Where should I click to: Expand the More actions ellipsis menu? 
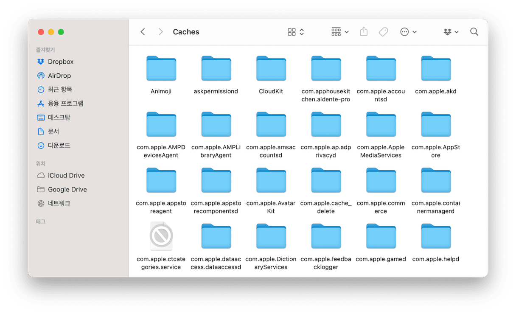(408, 32)
